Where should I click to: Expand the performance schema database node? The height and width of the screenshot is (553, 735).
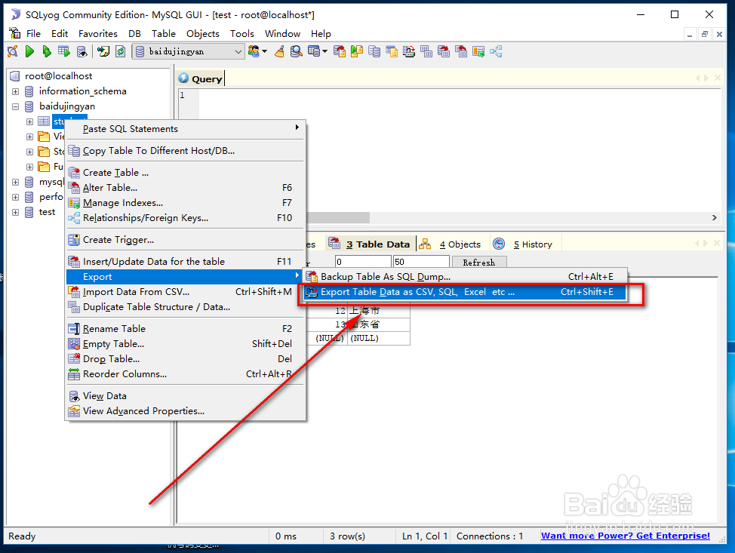click(15, 198)
